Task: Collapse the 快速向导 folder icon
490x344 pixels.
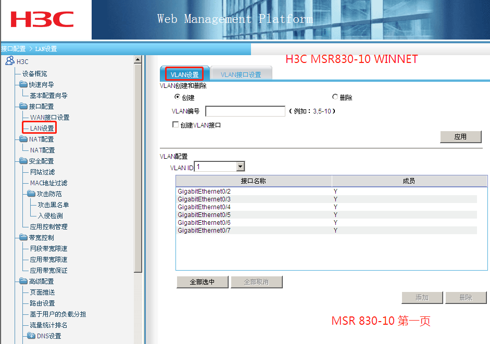Action: point(23,84)
